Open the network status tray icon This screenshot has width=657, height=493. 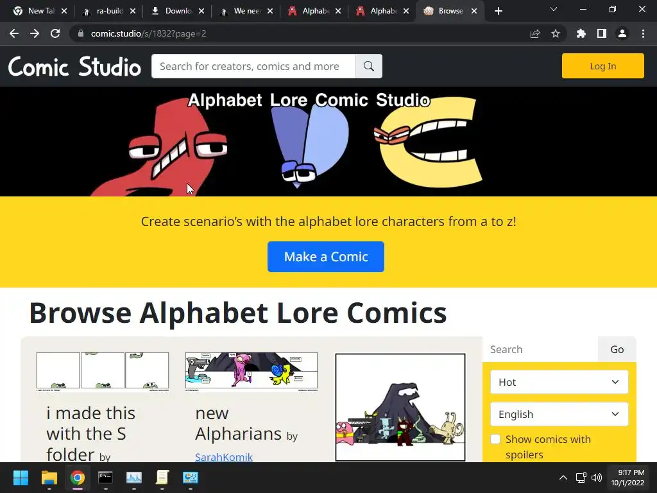tap(581, 478)
